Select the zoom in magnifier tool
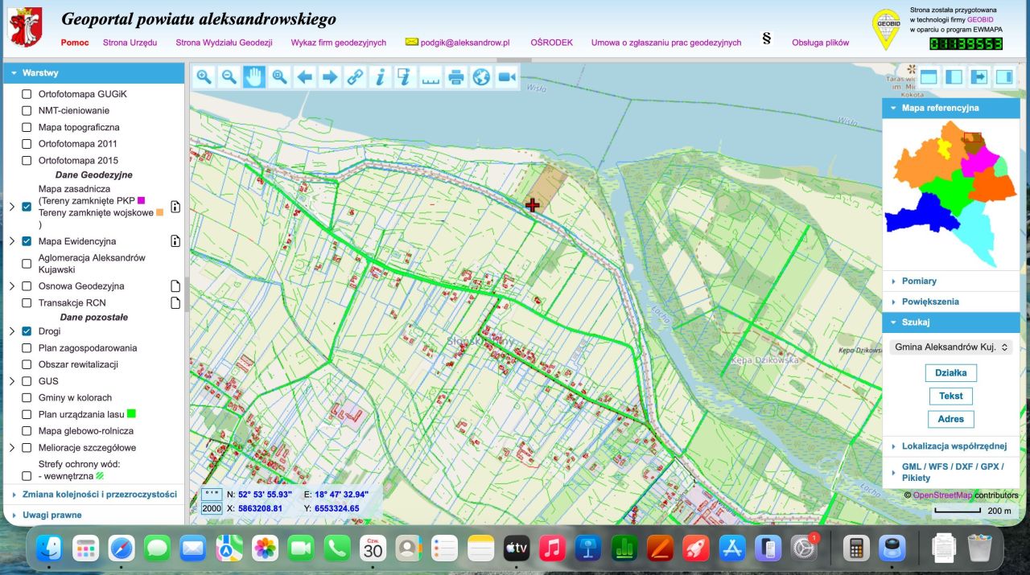 pyautogui.click(x=204, y=77)
